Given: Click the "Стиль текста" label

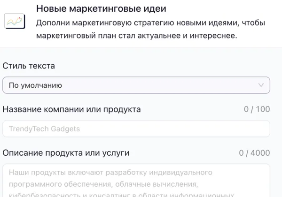Looking at the screenshot, I should (x=29, y=66).
